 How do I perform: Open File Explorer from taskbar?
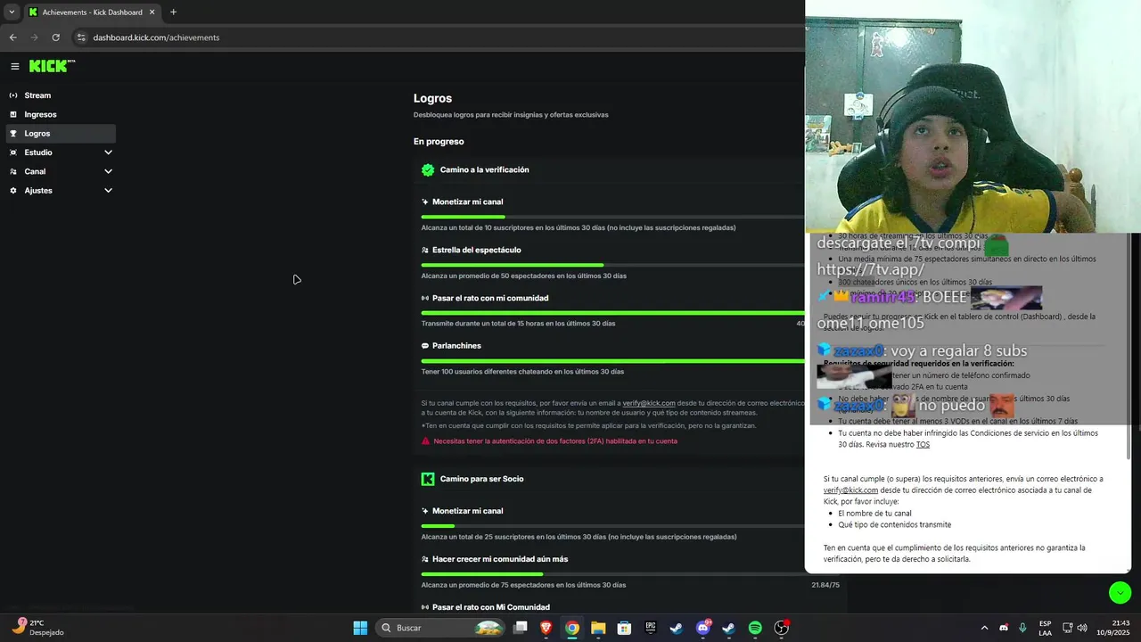pos(598,628)
